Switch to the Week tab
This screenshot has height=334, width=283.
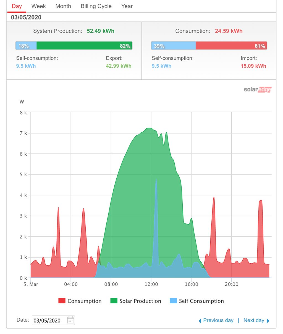tap(39, 6)
